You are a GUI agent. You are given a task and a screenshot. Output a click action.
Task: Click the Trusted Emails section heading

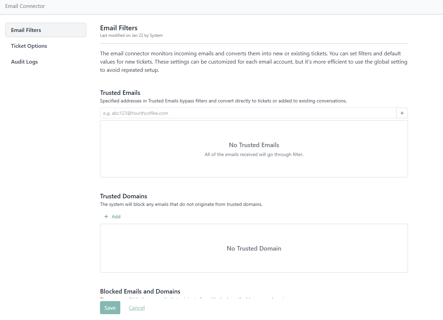120,92
